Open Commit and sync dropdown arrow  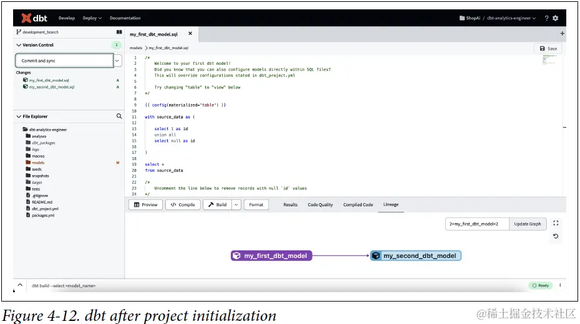point(117,60)
